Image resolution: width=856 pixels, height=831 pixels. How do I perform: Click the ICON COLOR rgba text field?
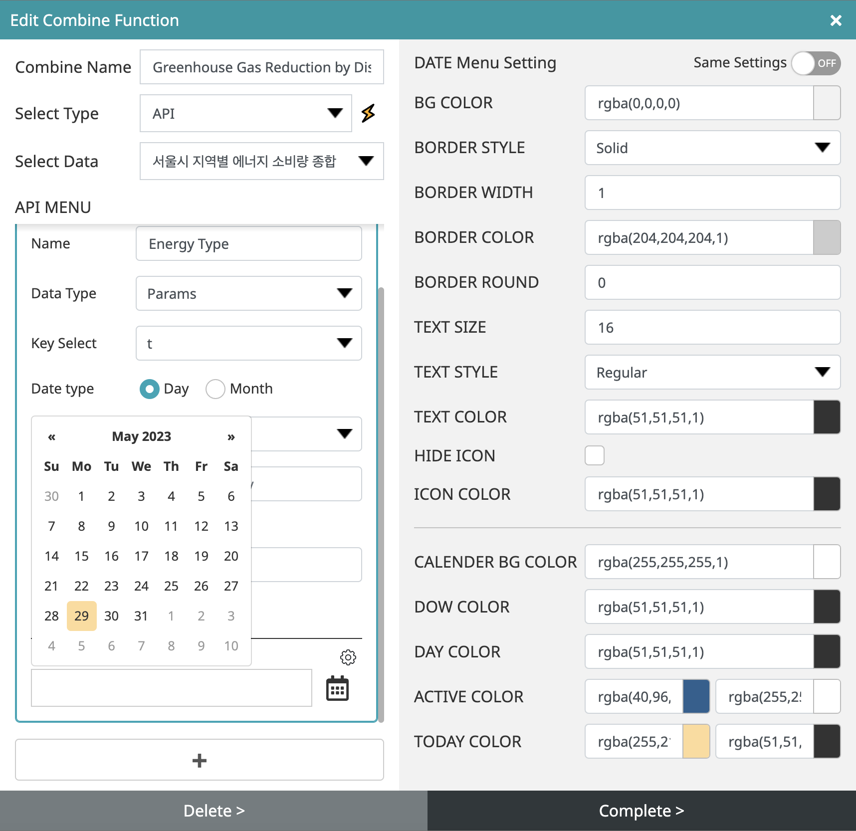[699, 494]
